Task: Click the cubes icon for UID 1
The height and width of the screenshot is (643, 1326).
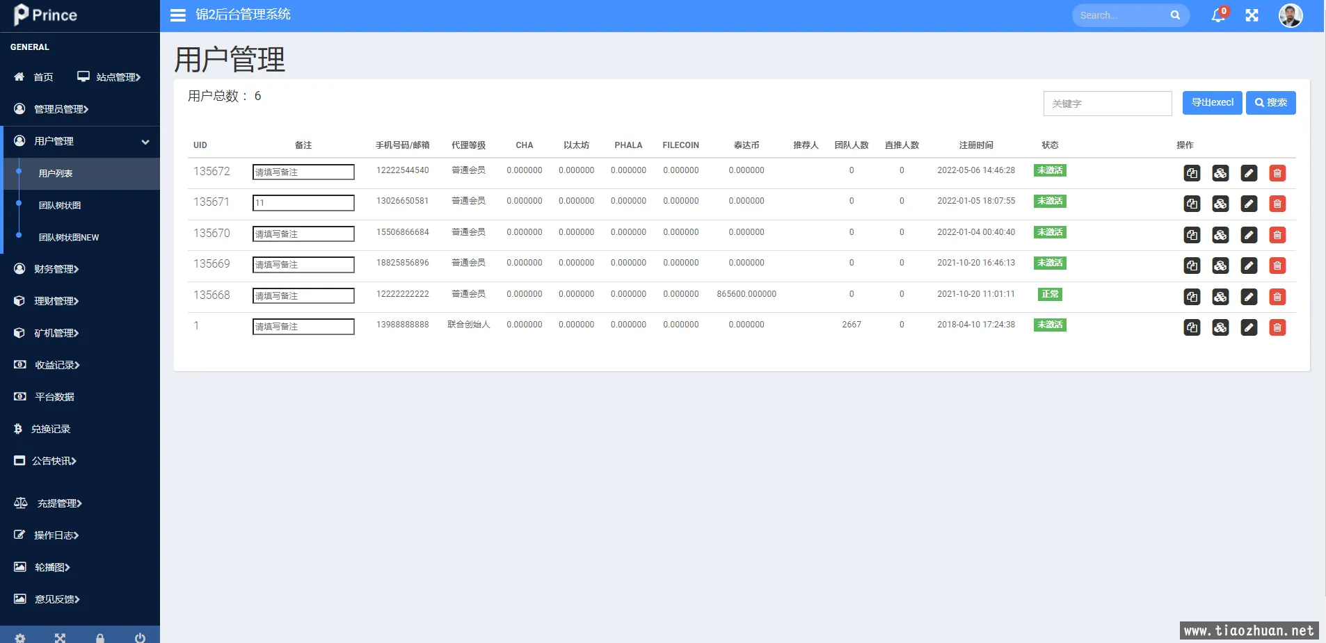Action: coord(1220,327)
